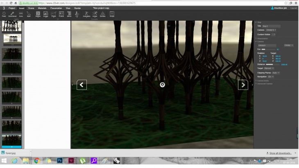Switch to the Scene tab
The width and height of the screenshot is (299, 168).
[x=31, y=8]
